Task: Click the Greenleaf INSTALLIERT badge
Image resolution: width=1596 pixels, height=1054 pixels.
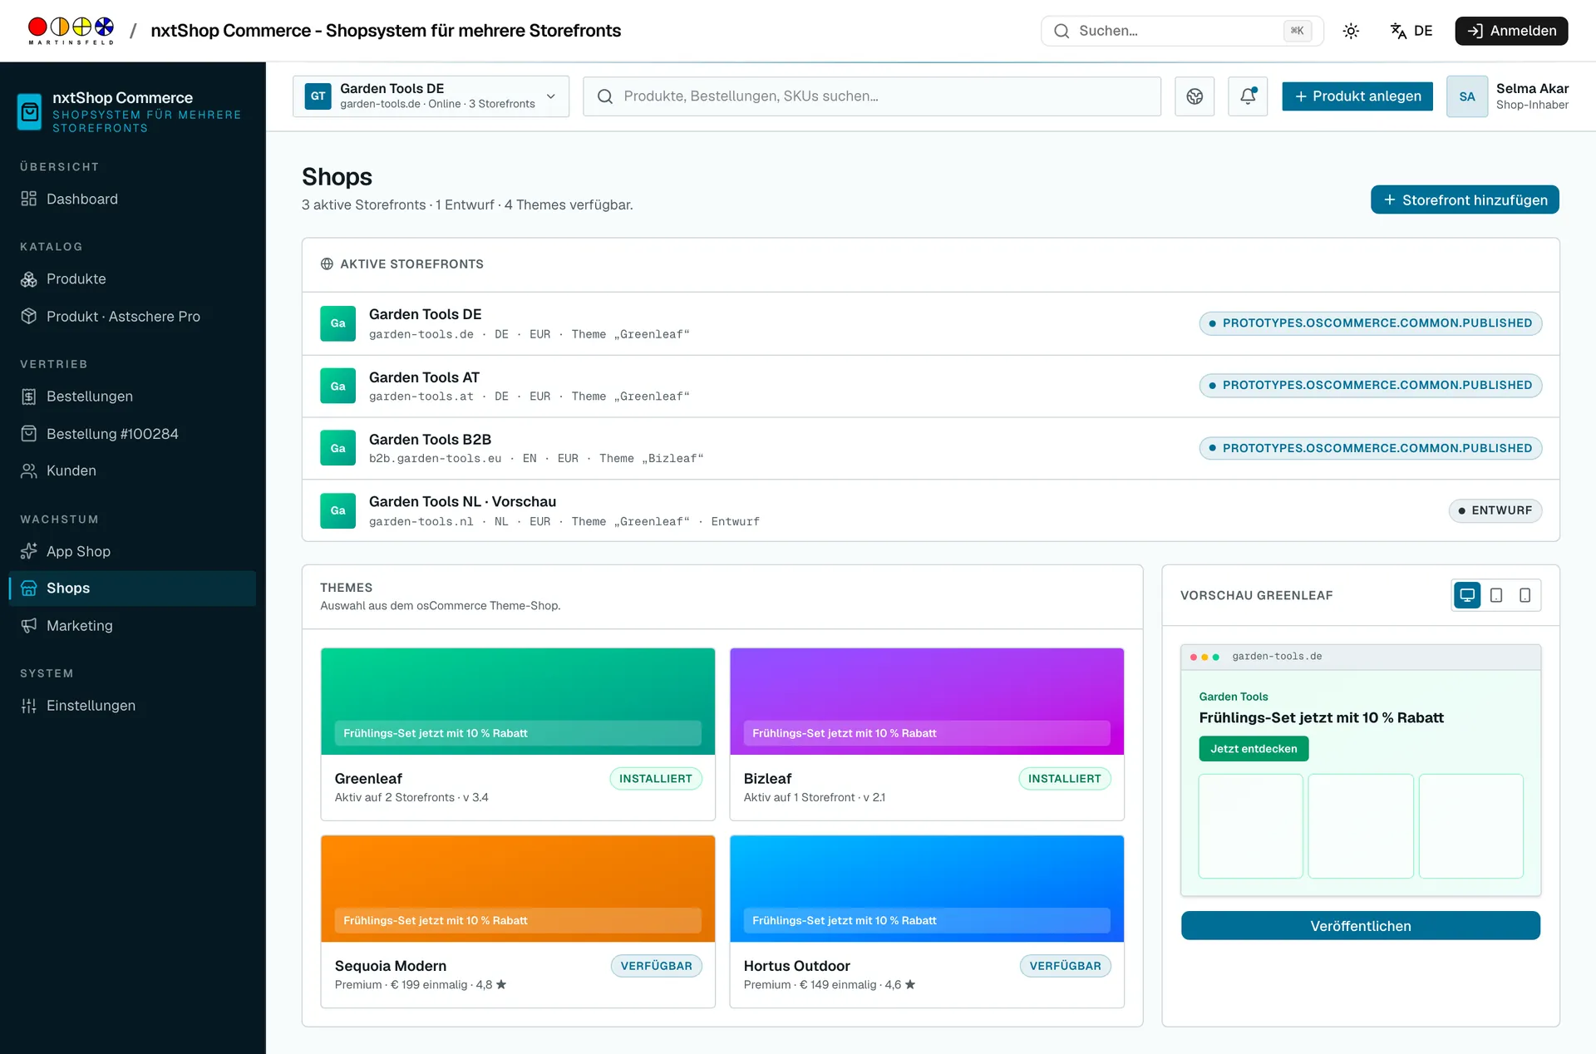Action: click(x=656, y=779)
